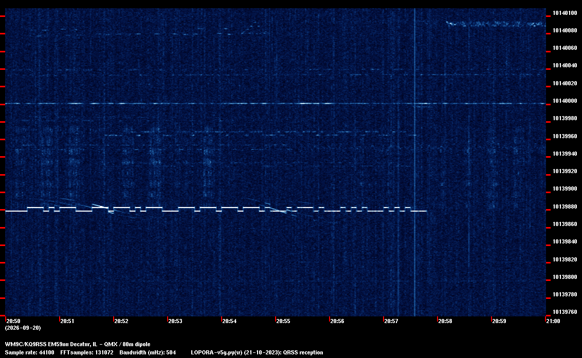582x358 pixels.
Task: Click the WM9C/KQ9RSS station caption text
Action: click(78, 344)
